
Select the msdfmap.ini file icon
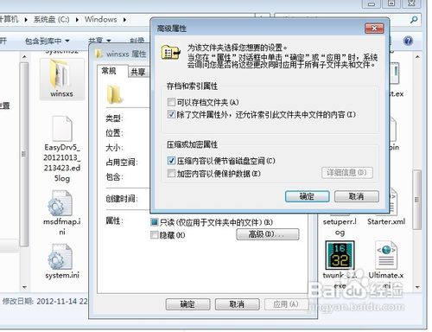point(60,203)
